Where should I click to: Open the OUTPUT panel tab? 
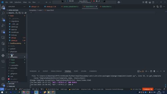tap(45, 71)
